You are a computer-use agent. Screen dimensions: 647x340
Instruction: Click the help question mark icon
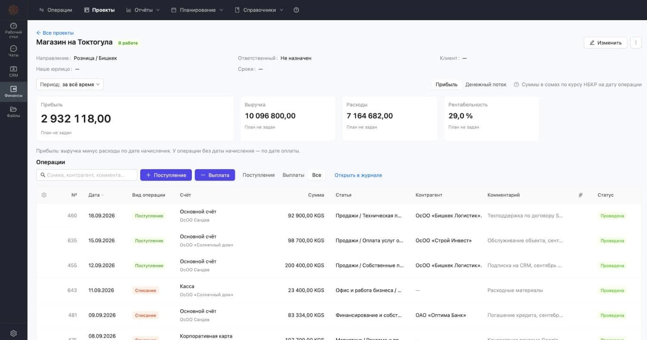[296, 10]
